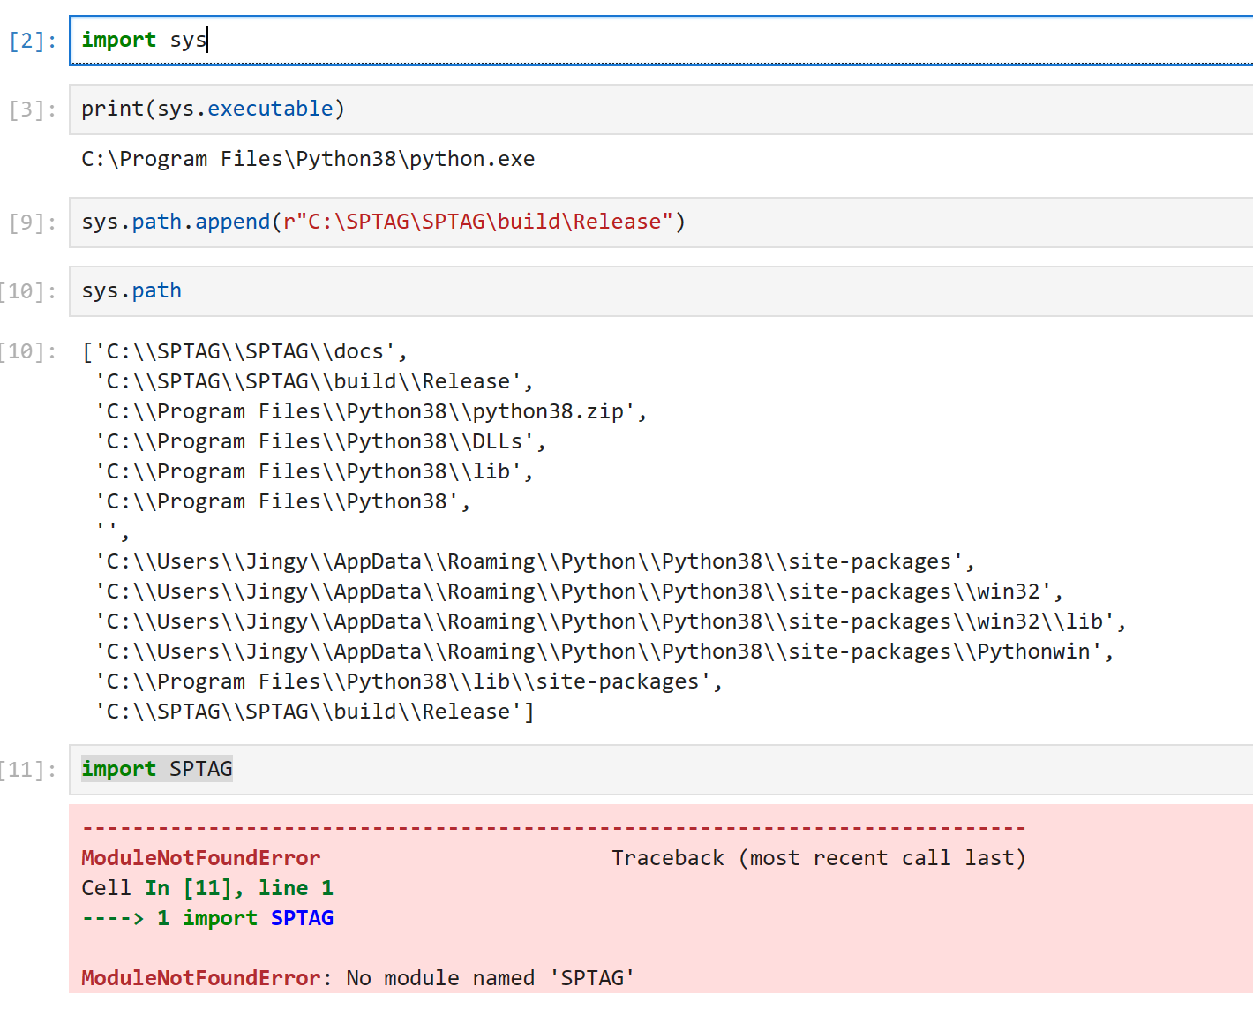Click the highlighted 'import SPTAG' code cell
1253x1009 pixels.
tap(156, 768)
